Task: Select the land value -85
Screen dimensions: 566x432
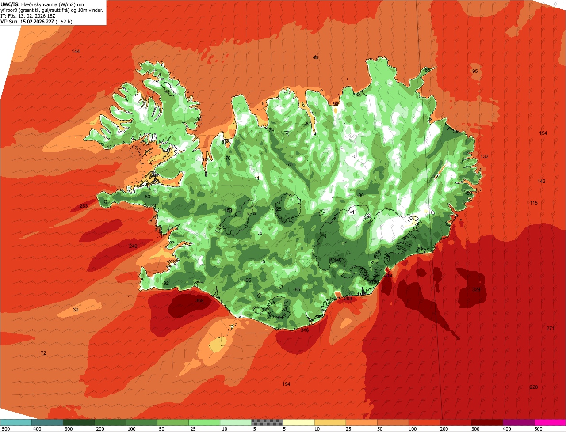Action: pos(297,290)
